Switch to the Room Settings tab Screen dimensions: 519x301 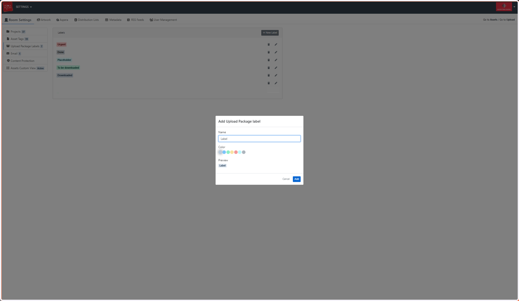point(18,20)
